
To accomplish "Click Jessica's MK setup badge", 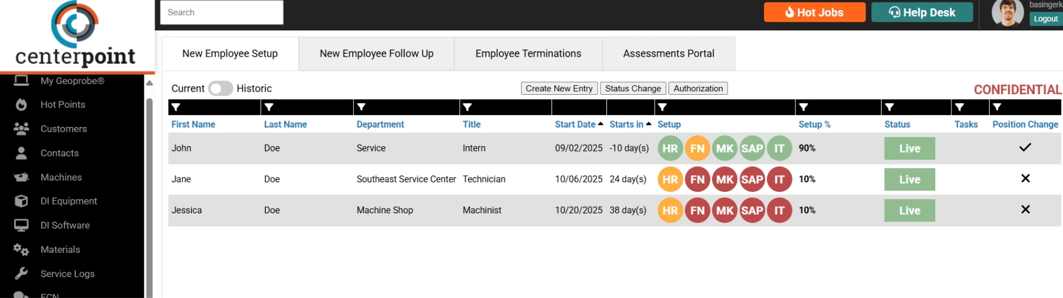I will click(x=725, y=210).
